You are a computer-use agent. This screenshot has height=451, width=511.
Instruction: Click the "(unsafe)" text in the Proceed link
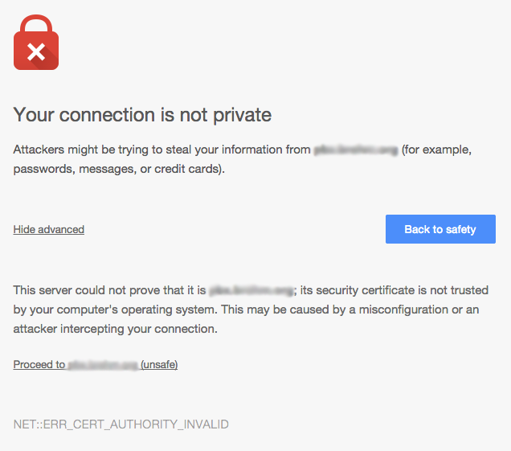[x=159, y=365]
